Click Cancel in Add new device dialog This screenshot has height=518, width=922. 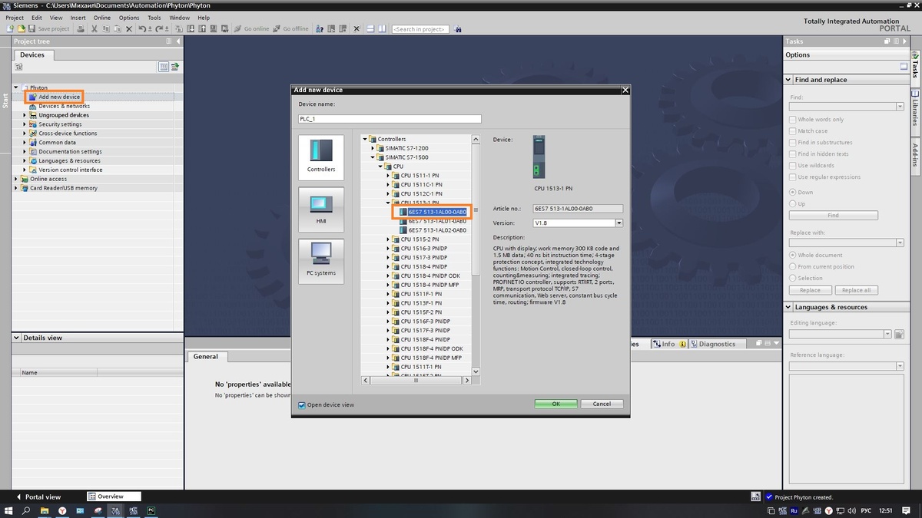(x=602, y=404)
